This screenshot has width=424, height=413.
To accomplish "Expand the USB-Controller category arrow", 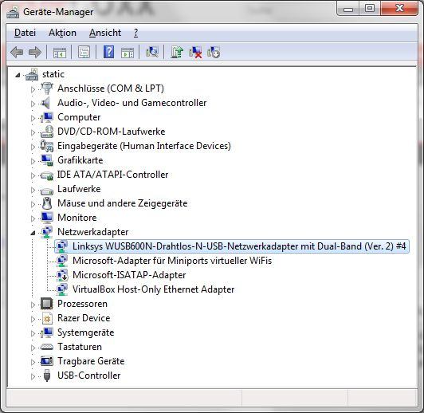I will [x=33, y=376].
